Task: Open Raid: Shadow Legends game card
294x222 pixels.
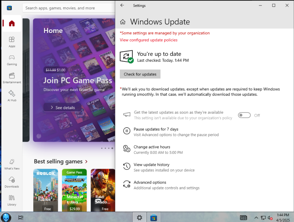Action: coord(103,190)
